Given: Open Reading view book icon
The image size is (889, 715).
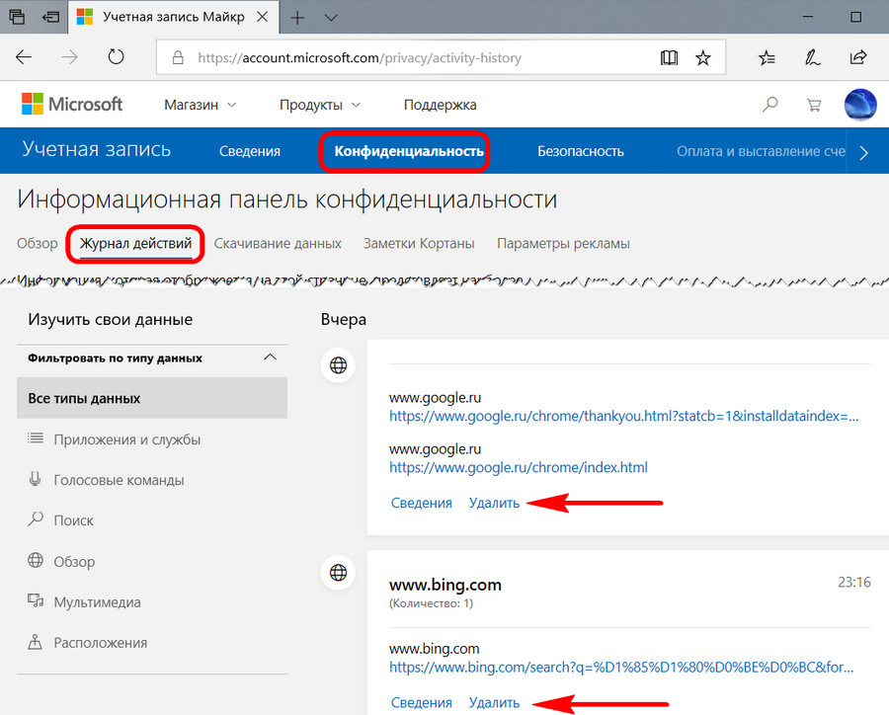Looking at the screenshot, I should click(669, 57).
